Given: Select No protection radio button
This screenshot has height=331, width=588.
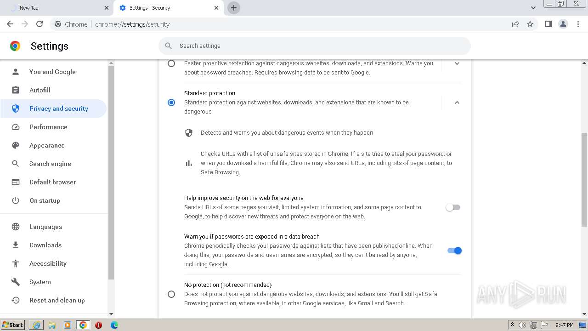Looking at the screenshot, I should 171,294.
